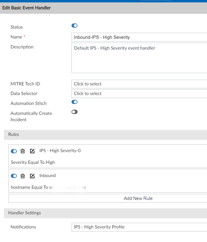The image size is (207, 242).
Task: Delete the IPS - High Severity-0 rule
Action: pos(23,151)
